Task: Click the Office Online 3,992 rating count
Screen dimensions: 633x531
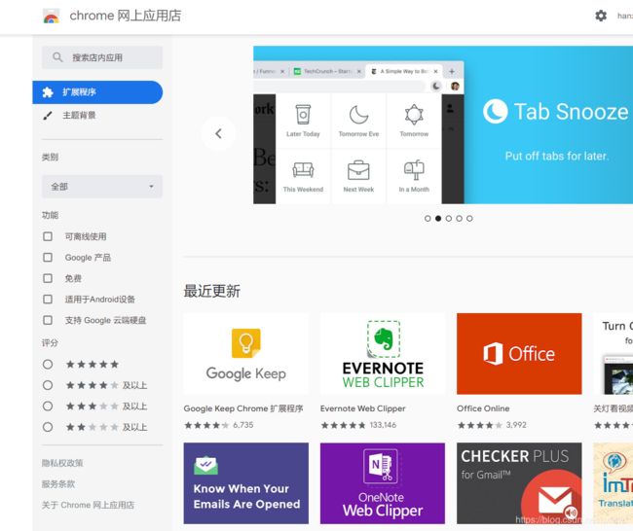Action: tap(516, 425)
